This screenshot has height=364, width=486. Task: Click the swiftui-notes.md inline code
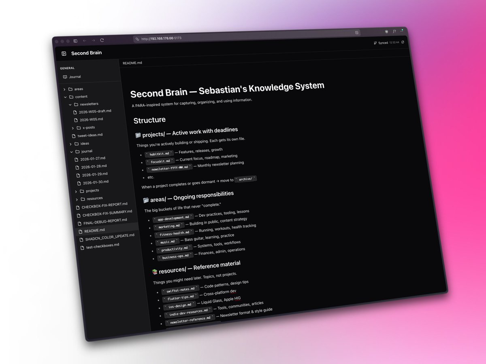pyautogui.click(x=181, y=290)
